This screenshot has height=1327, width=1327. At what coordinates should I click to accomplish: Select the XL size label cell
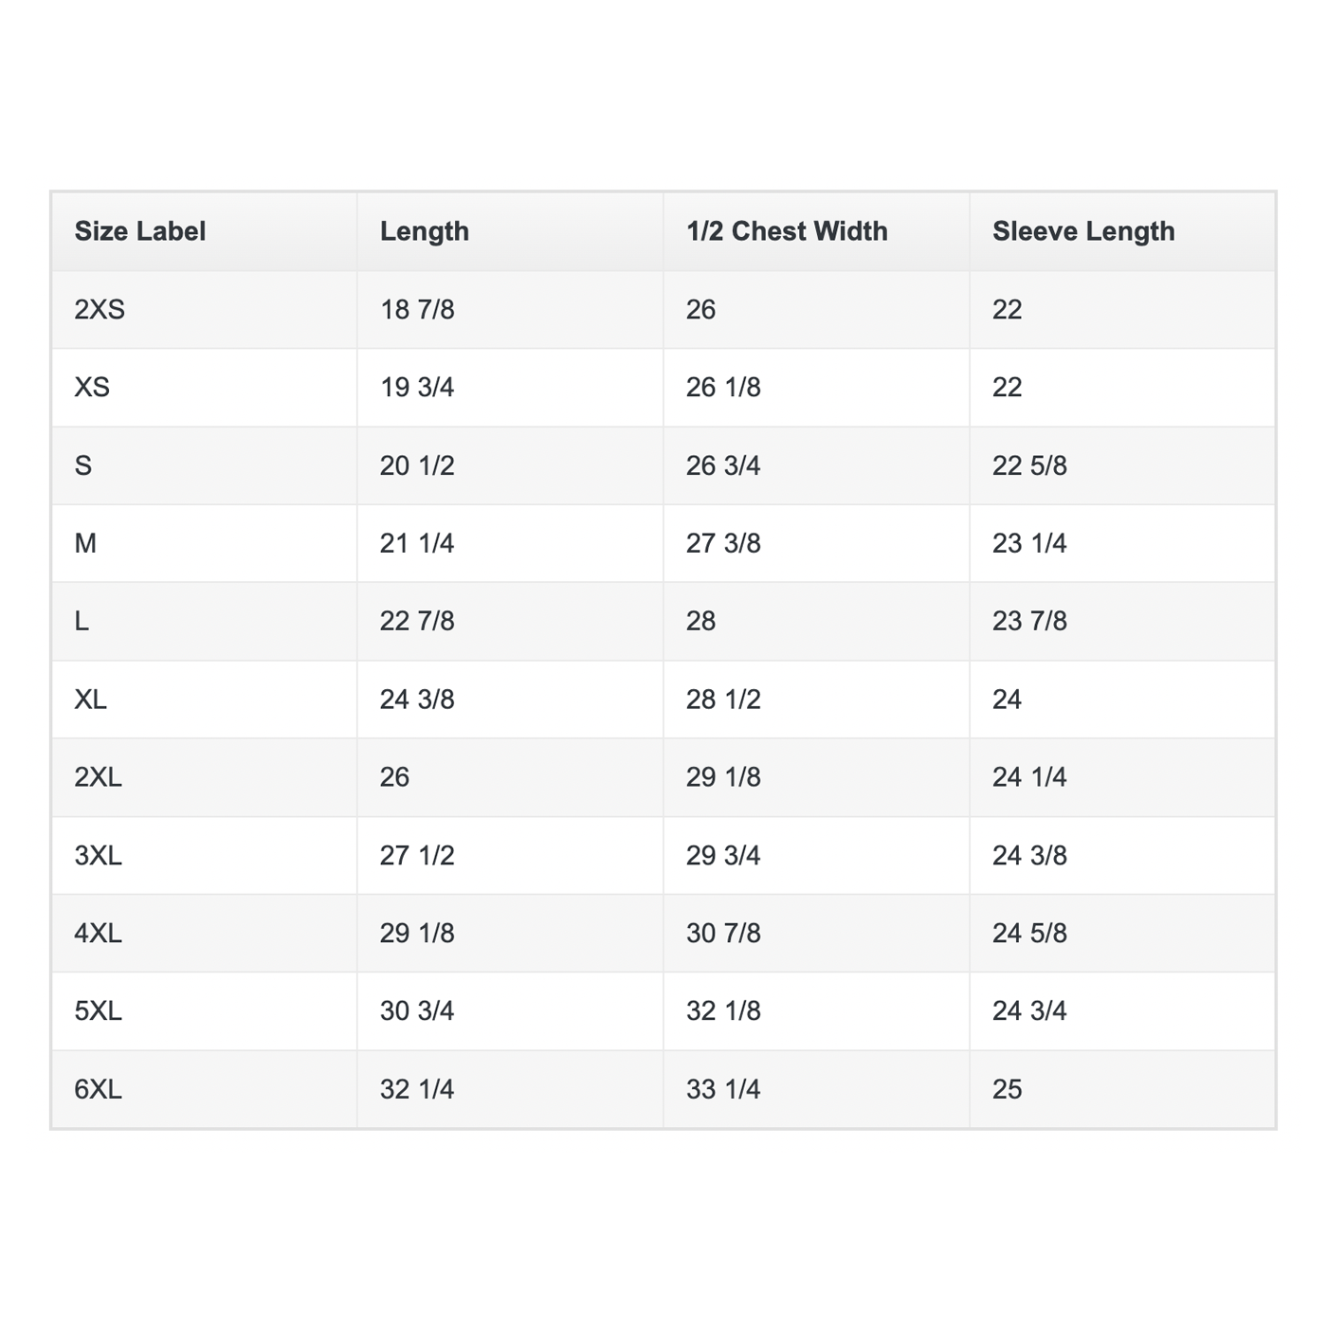[91, 700]
